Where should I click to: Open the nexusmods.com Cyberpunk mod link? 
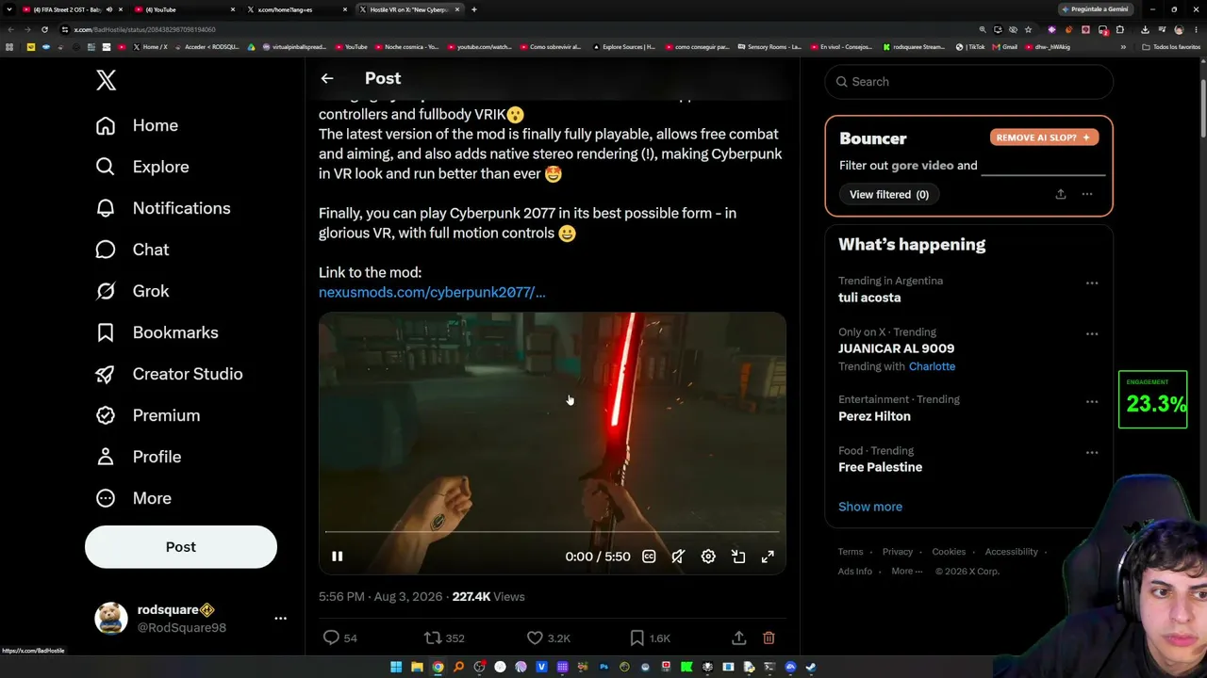coord(432,292)
